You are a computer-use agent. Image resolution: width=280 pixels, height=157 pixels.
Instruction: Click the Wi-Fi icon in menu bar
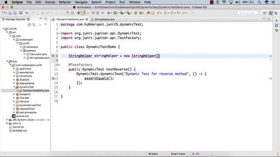tap(224, 2)
